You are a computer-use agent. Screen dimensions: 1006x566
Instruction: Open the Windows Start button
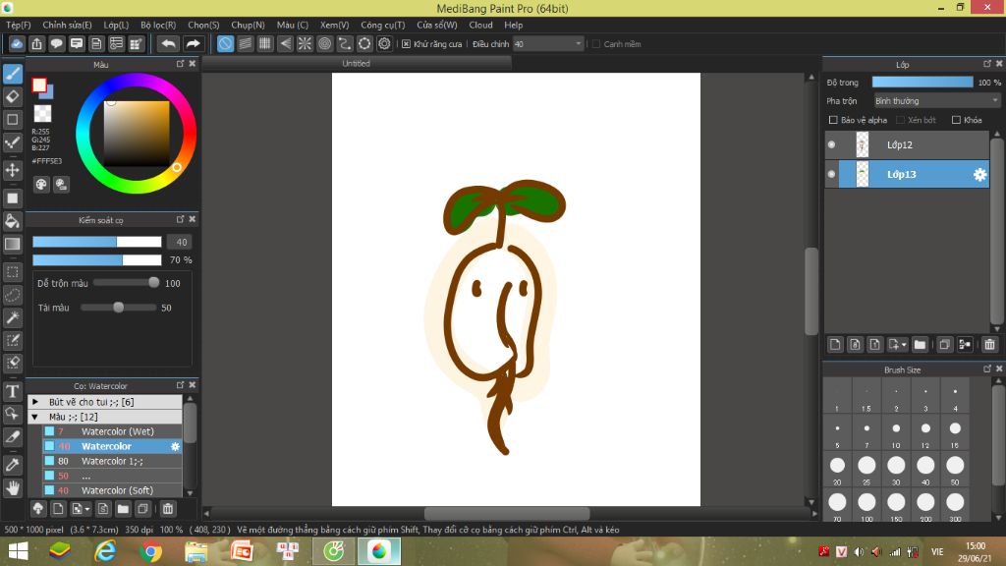tap(18, 551)
